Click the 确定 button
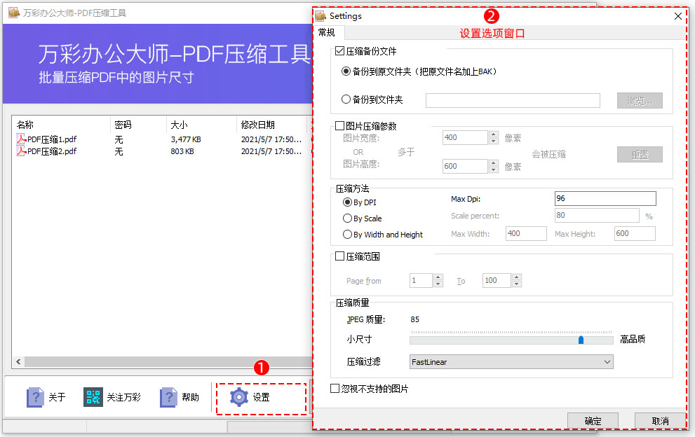Screen dimensions: 695x437 [593, 421]
